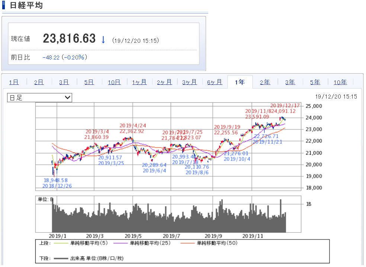Click the 2019/1 time axis label

(57, 236)
